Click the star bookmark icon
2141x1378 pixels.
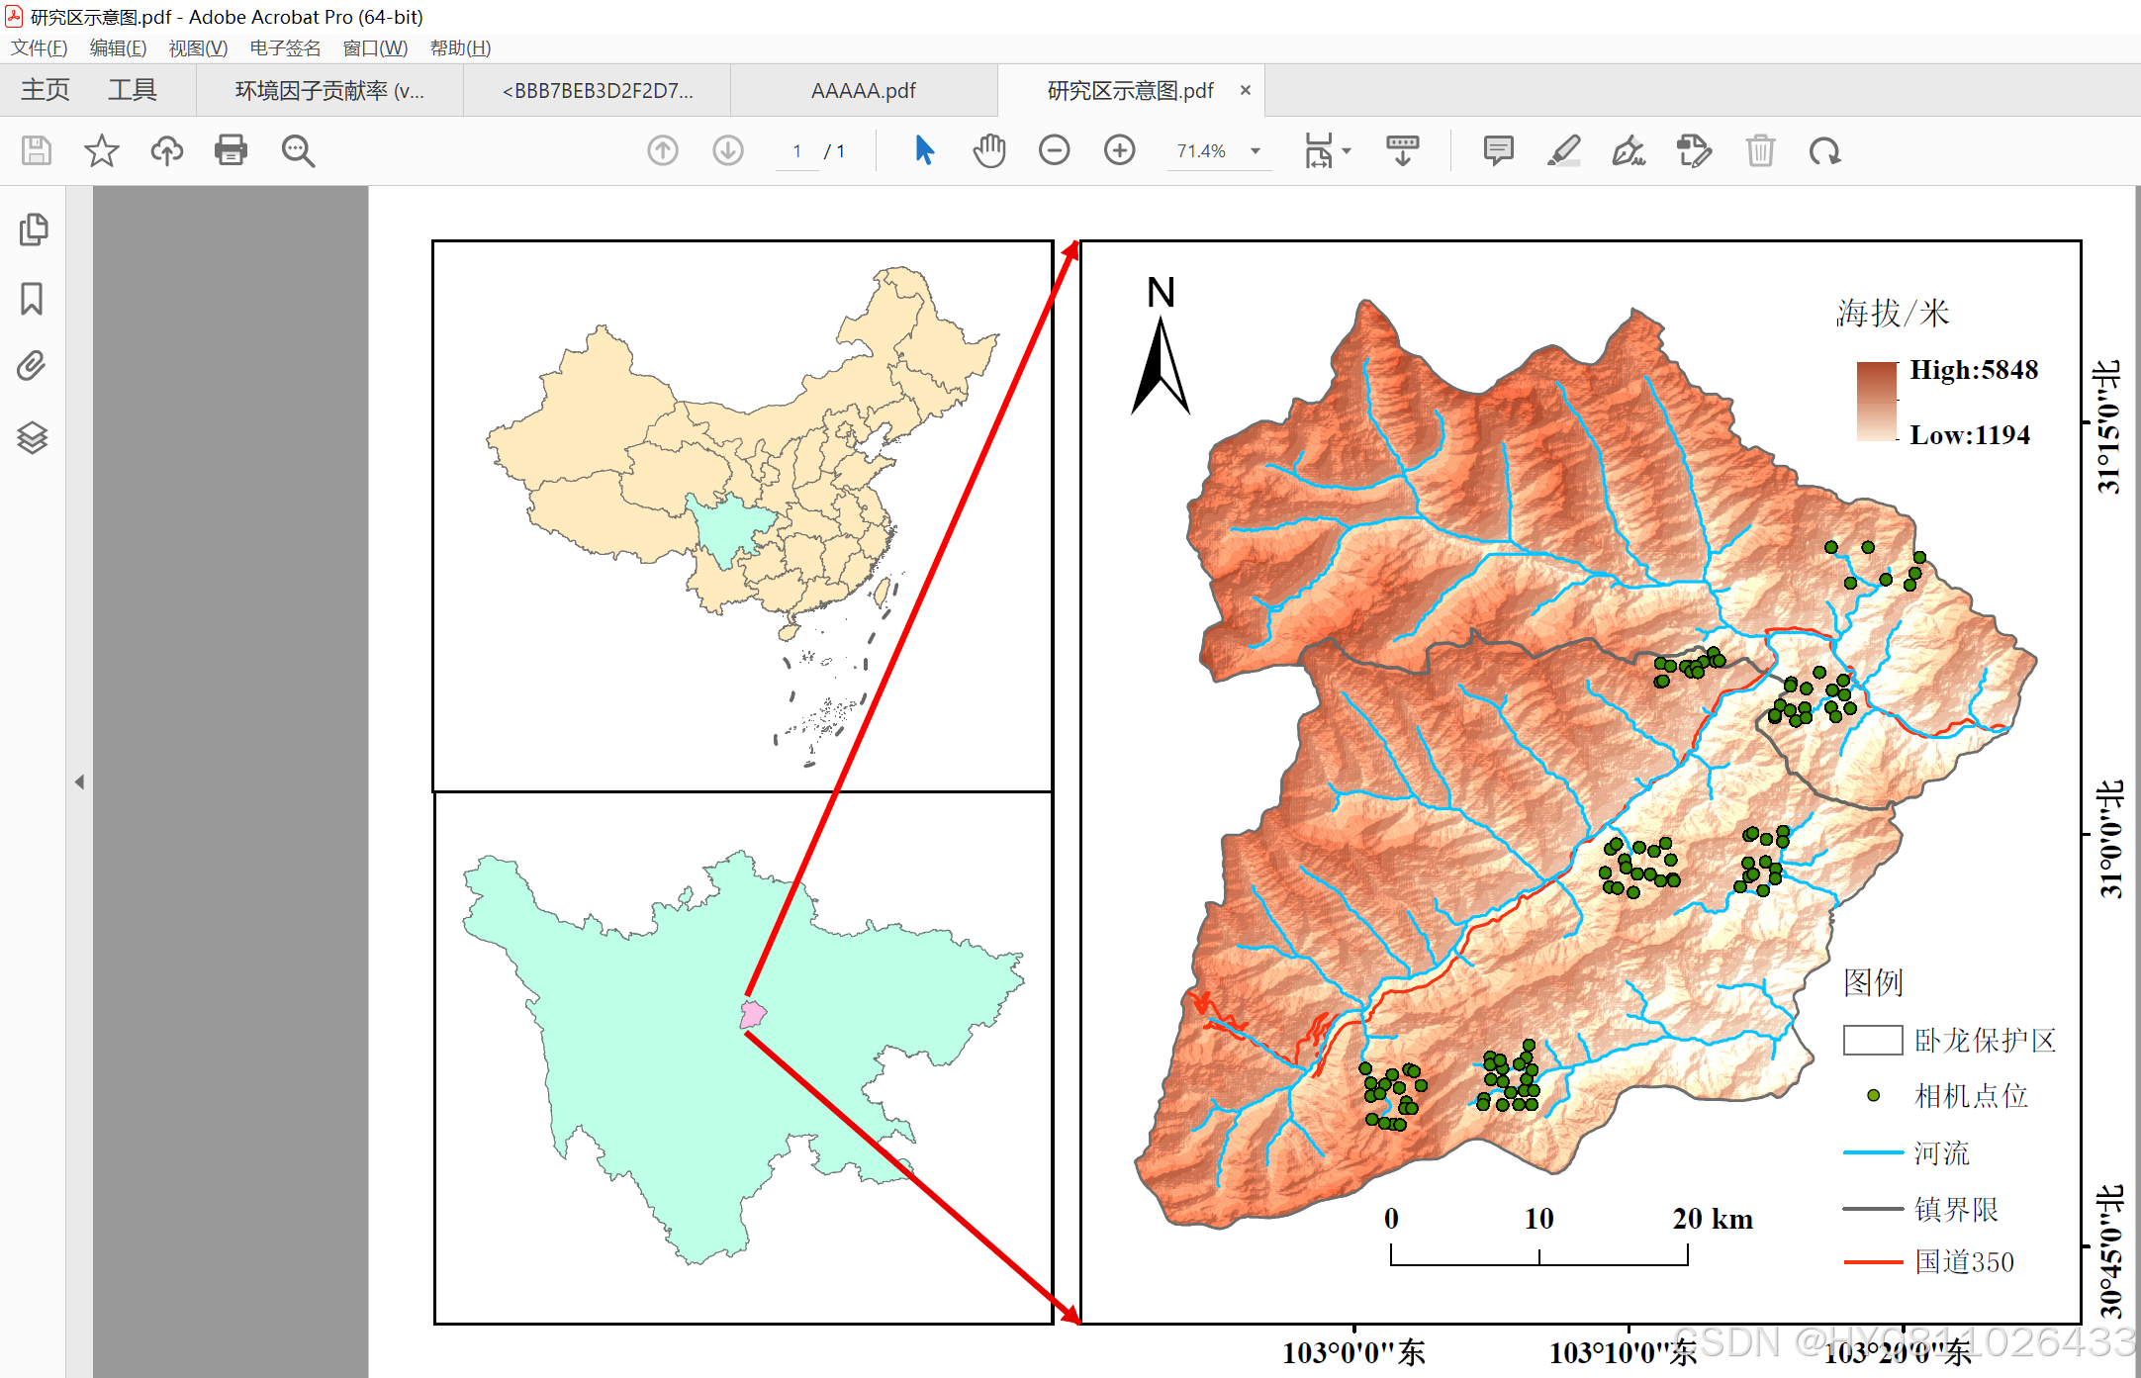tap(101, 150)
